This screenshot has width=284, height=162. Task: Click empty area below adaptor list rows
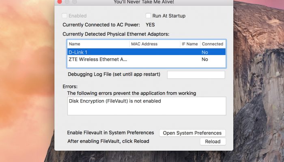tap(146, 65)
